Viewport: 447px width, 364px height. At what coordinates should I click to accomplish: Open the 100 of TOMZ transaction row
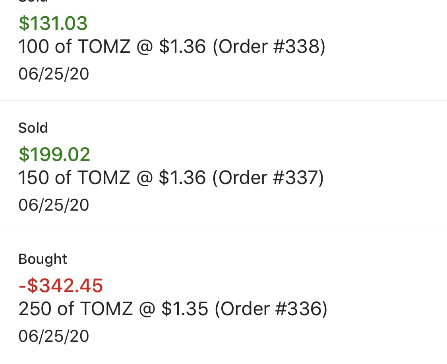pyautogui.click(x=172, y=47)
